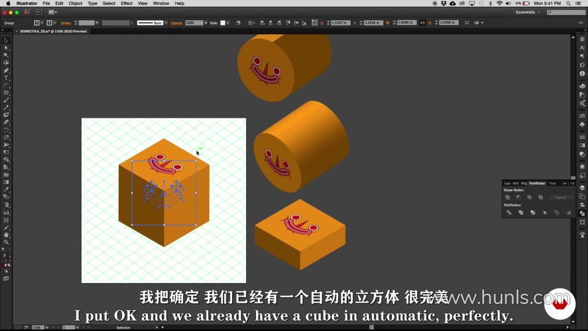
Task: Click the fill color swatch in control bar
Action: (x=37, y=23)
